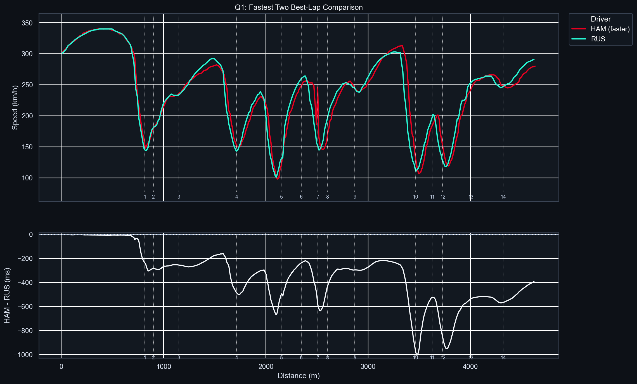Click corner marker 1 in the delta chart

coord(145,358)
